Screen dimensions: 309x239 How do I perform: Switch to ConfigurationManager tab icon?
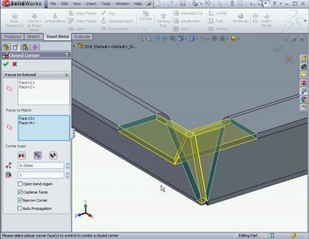[x=25, y=47]
